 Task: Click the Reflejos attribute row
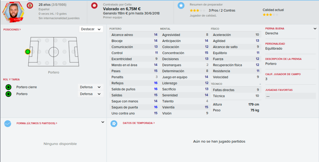tap(135, 83)
